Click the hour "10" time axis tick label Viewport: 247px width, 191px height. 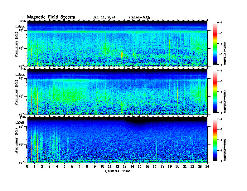coord(102,167)
